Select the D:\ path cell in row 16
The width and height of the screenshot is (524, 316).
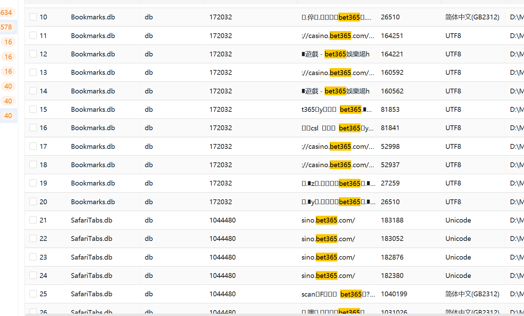[517, 128]
